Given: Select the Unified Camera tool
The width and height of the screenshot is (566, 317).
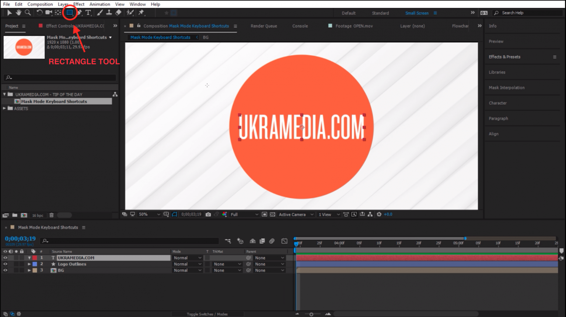Looking at the screenshot, I should [x=49, y=13].
